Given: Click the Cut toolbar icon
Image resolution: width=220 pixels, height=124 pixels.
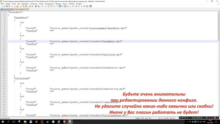Looking at the screenshot, I should [x=21, y=6].
